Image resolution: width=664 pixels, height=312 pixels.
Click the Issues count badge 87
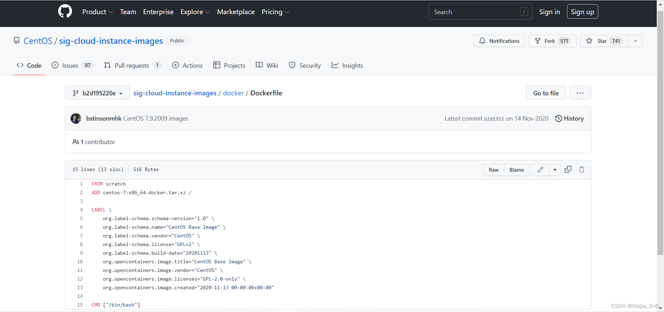point(88,65)
